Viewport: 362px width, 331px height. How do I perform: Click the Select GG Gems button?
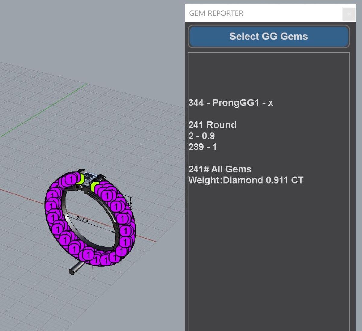click(268, 37)
